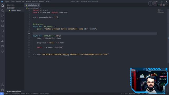Open the Source Control view

[3, 16]
